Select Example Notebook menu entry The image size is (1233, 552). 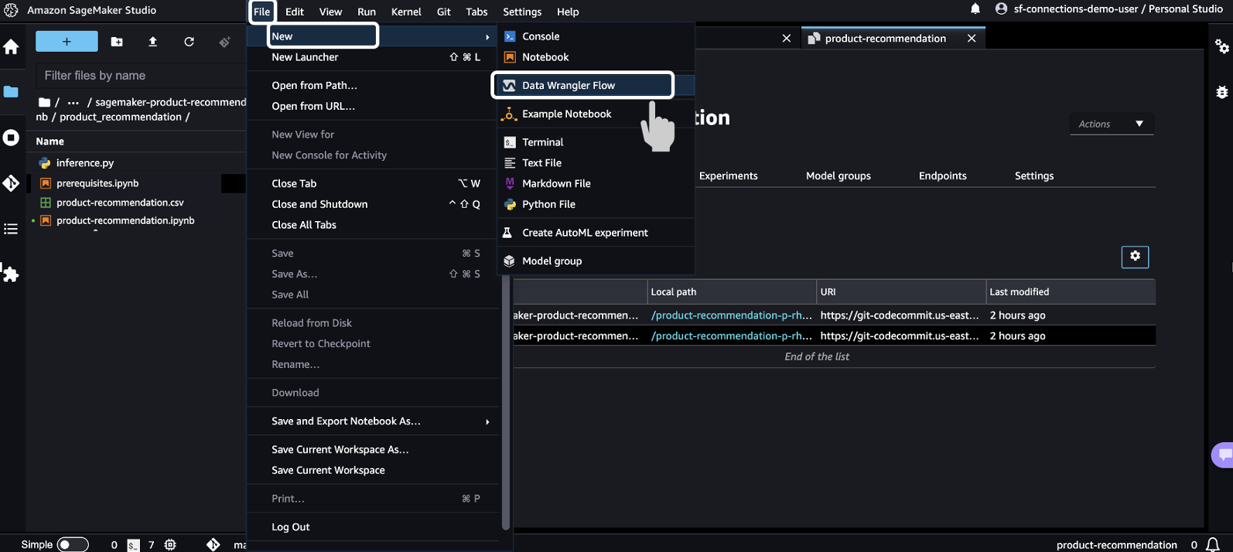coord(596,114)
